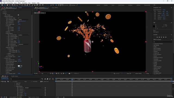The image size is (174, 98).
Task: Toggle the 2. Enable checkbox
Action: tap(18, 15)
